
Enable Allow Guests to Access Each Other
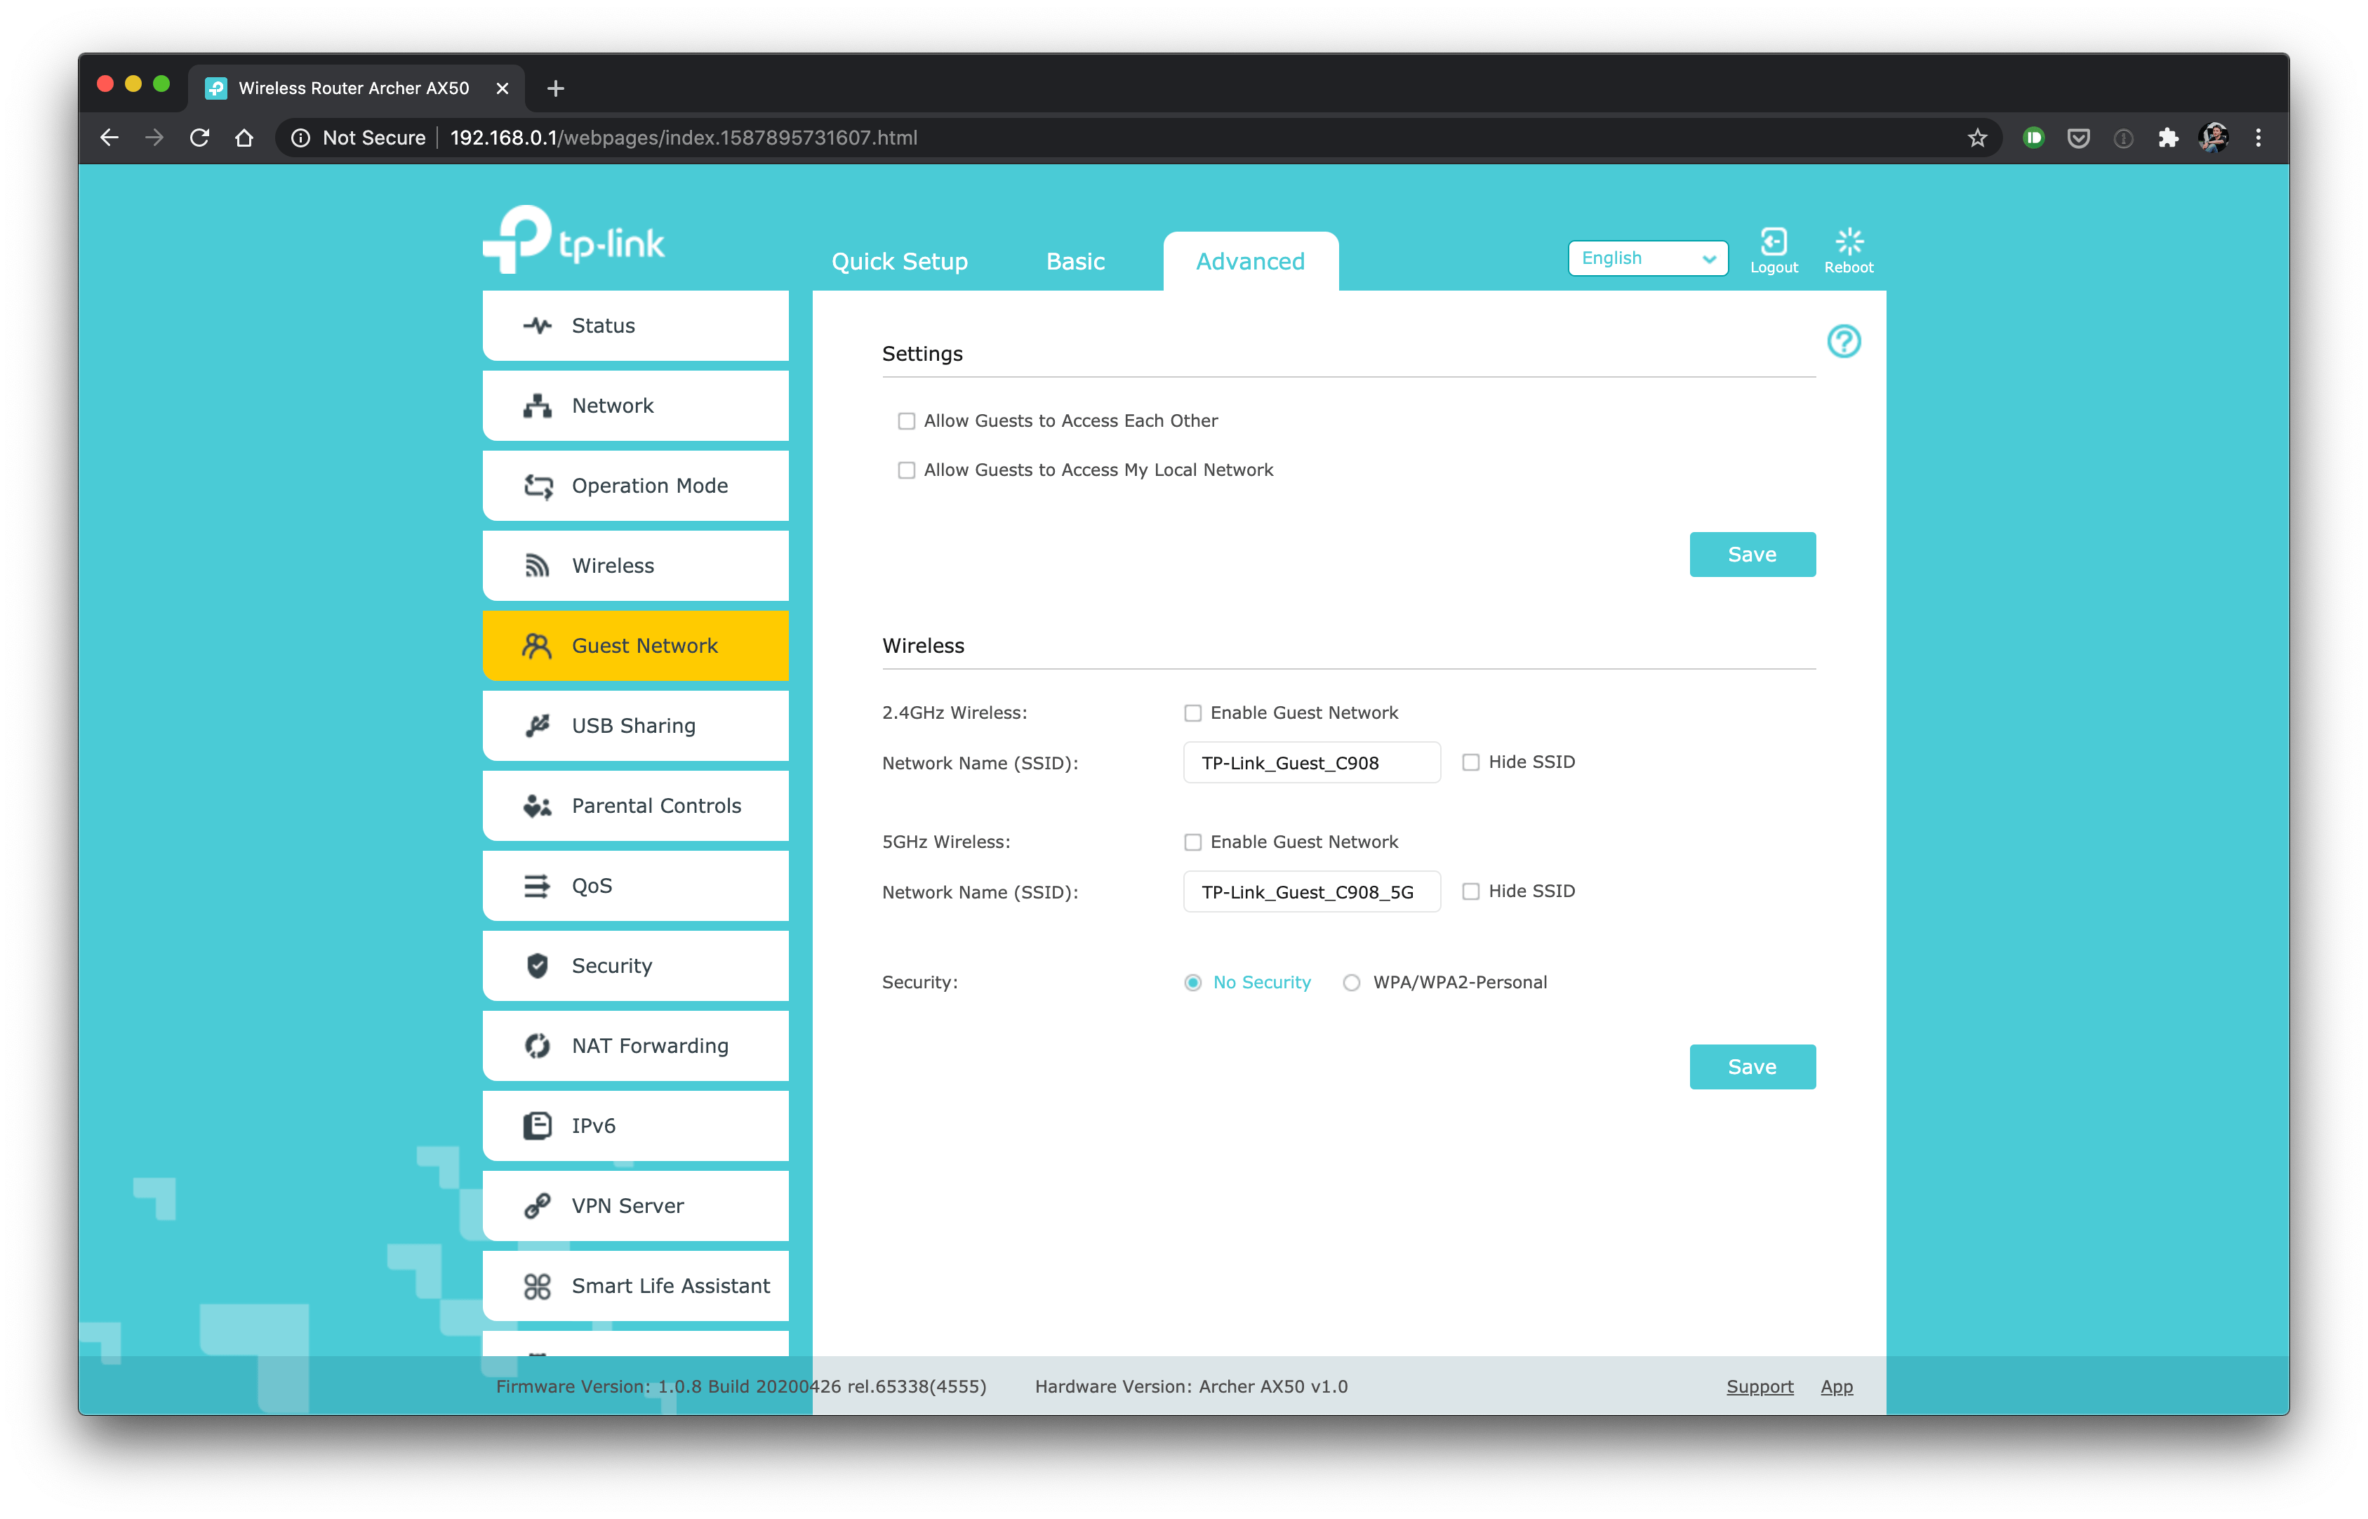point(905,421)
